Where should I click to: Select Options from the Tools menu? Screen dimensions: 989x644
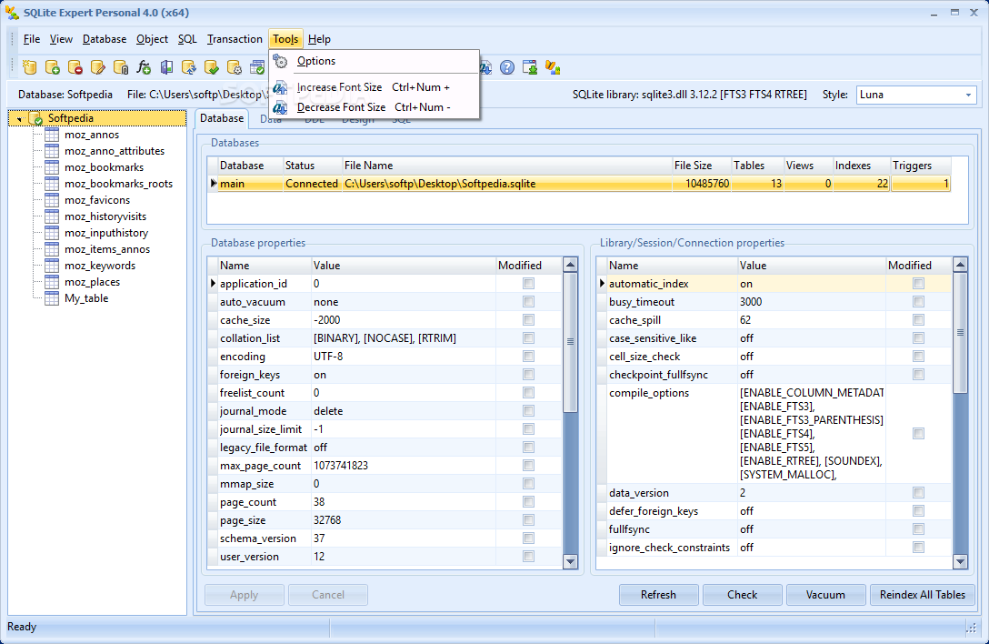click(374, 61)
